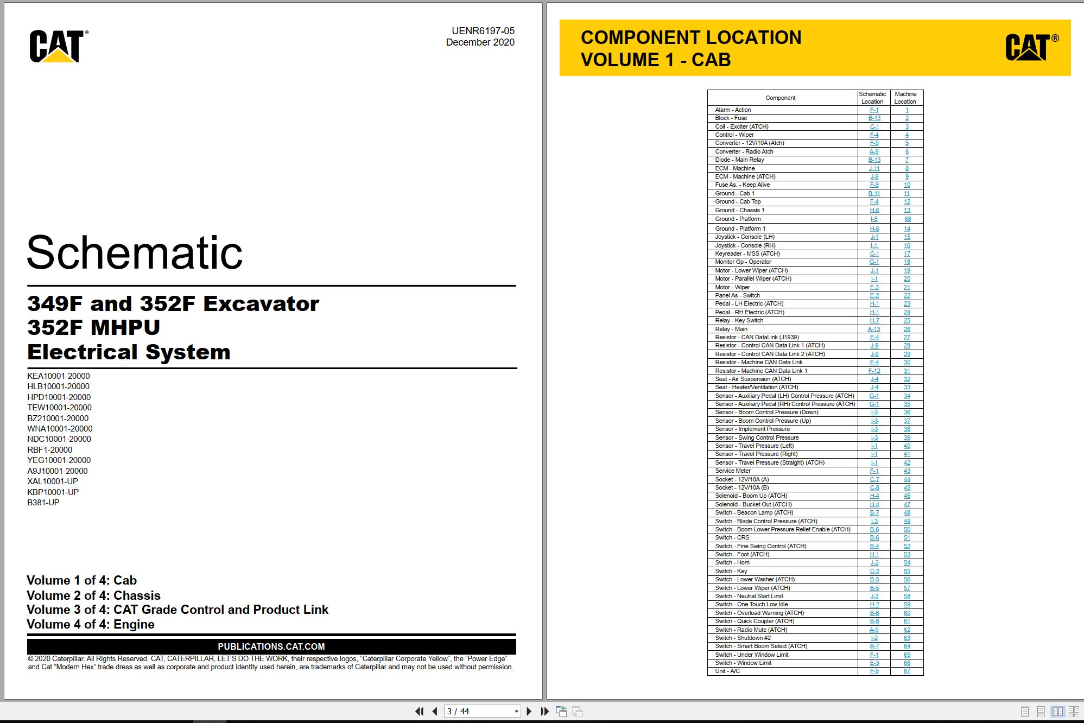Open machine location 32 for Seat - Air Suspension
The width and height of the screenshot is (1084, 723).
906,379
